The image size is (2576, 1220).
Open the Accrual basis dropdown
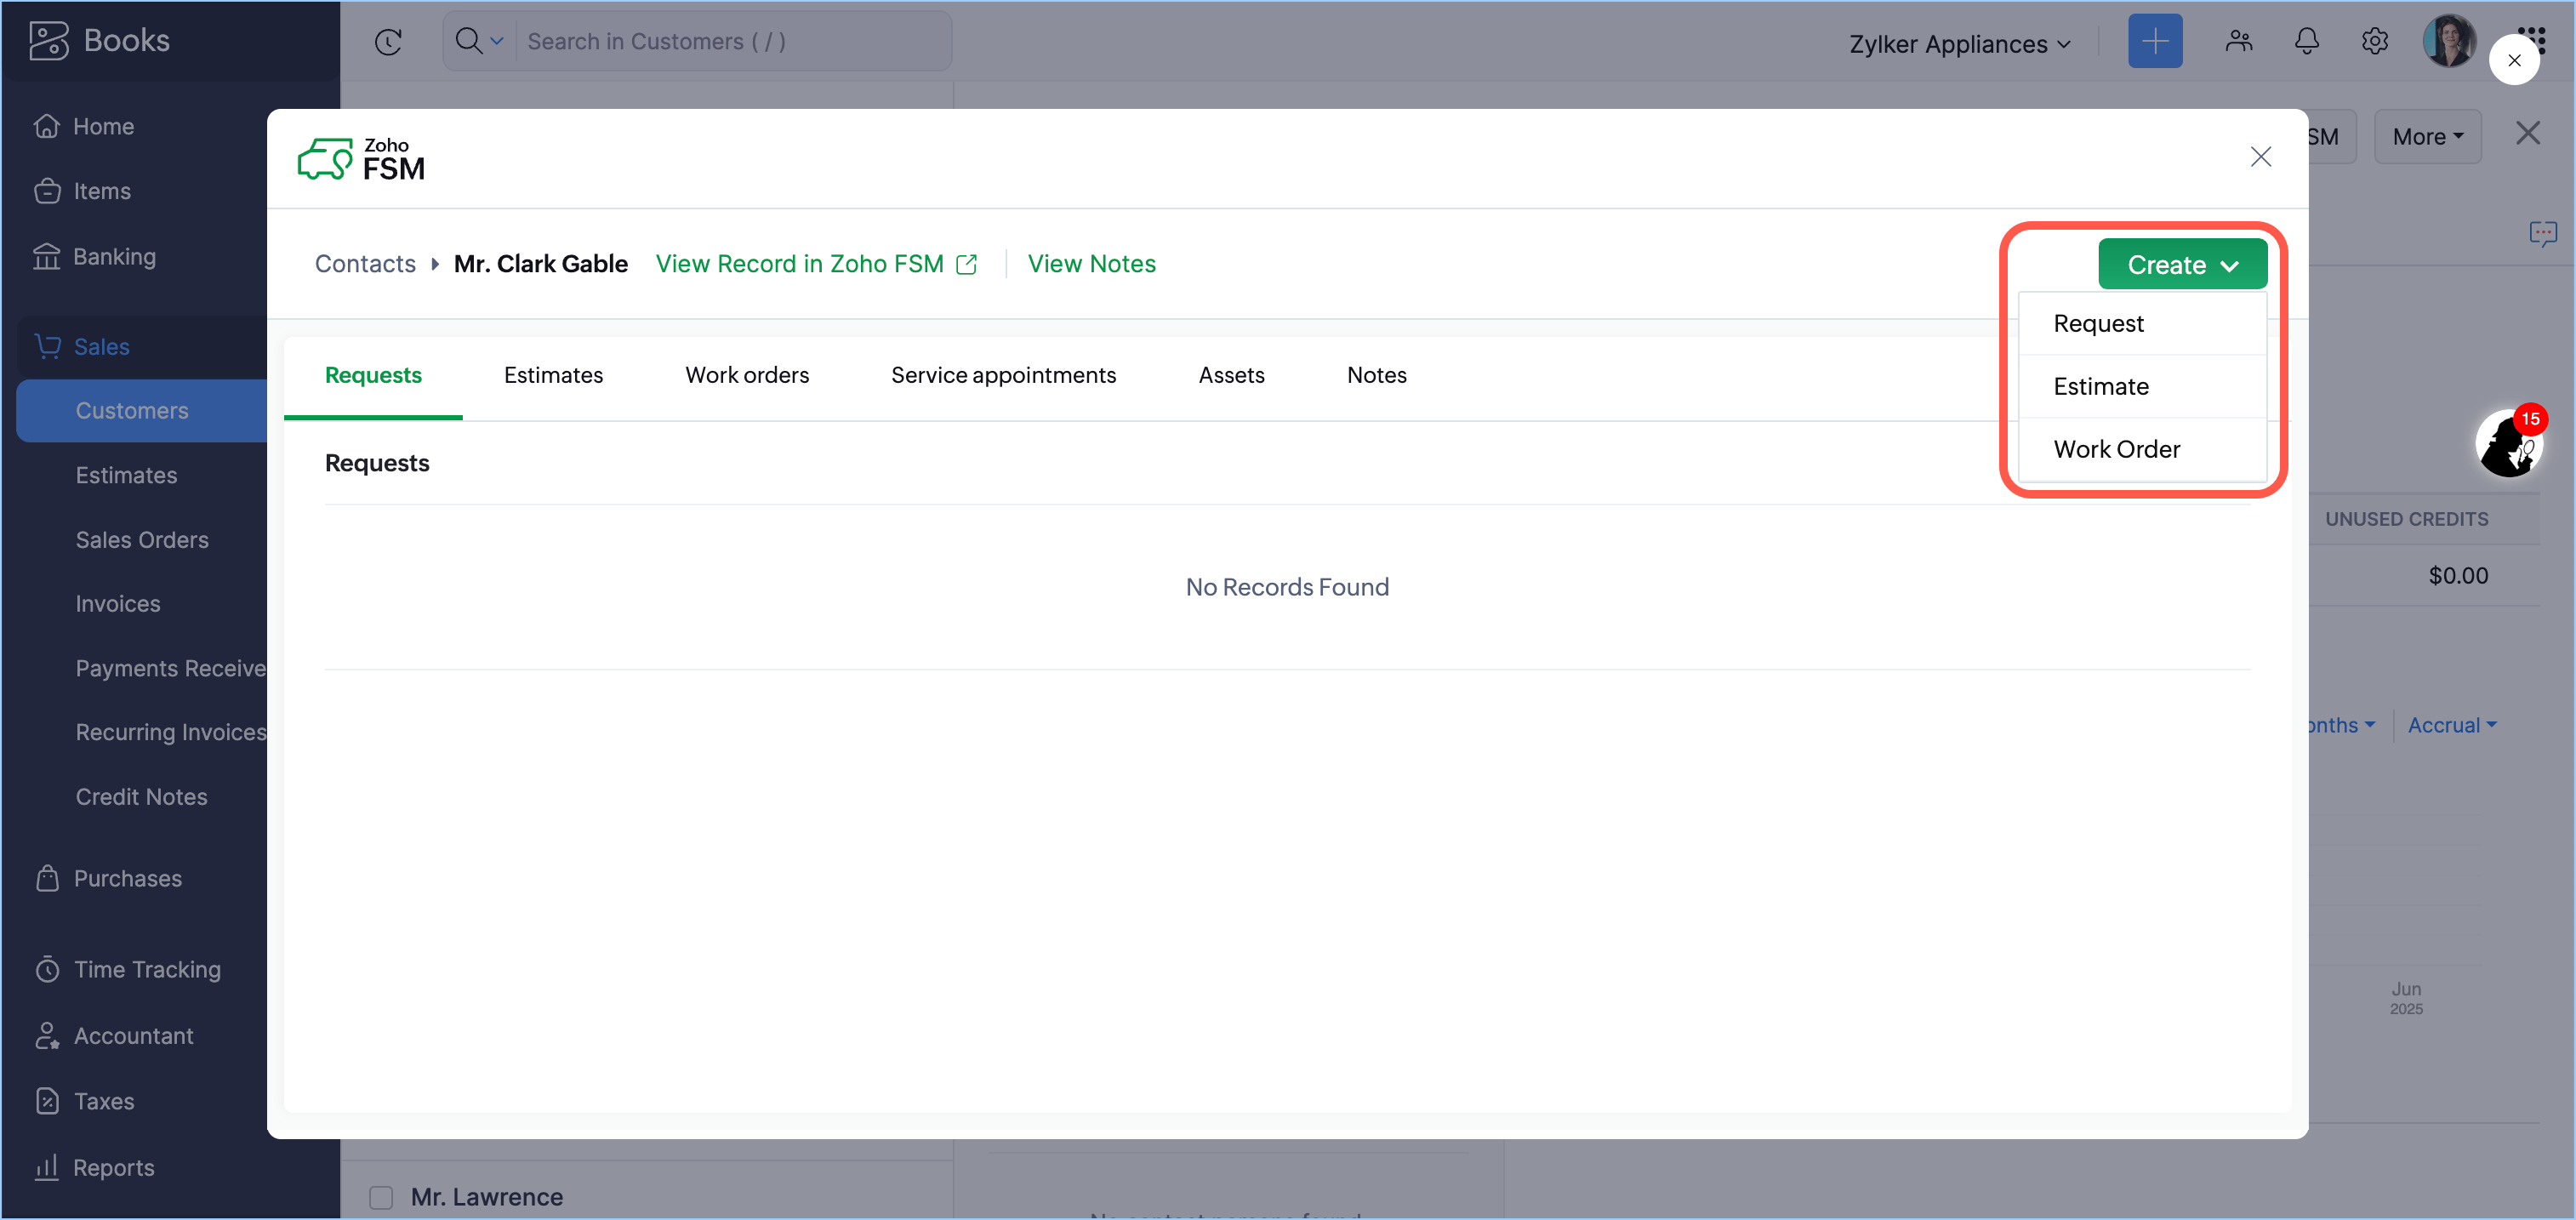(x=2451, y=725)
